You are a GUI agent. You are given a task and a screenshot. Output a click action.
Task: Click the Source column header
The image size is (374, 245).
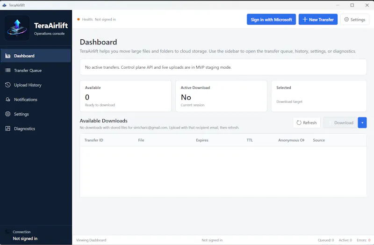[319, 140]
